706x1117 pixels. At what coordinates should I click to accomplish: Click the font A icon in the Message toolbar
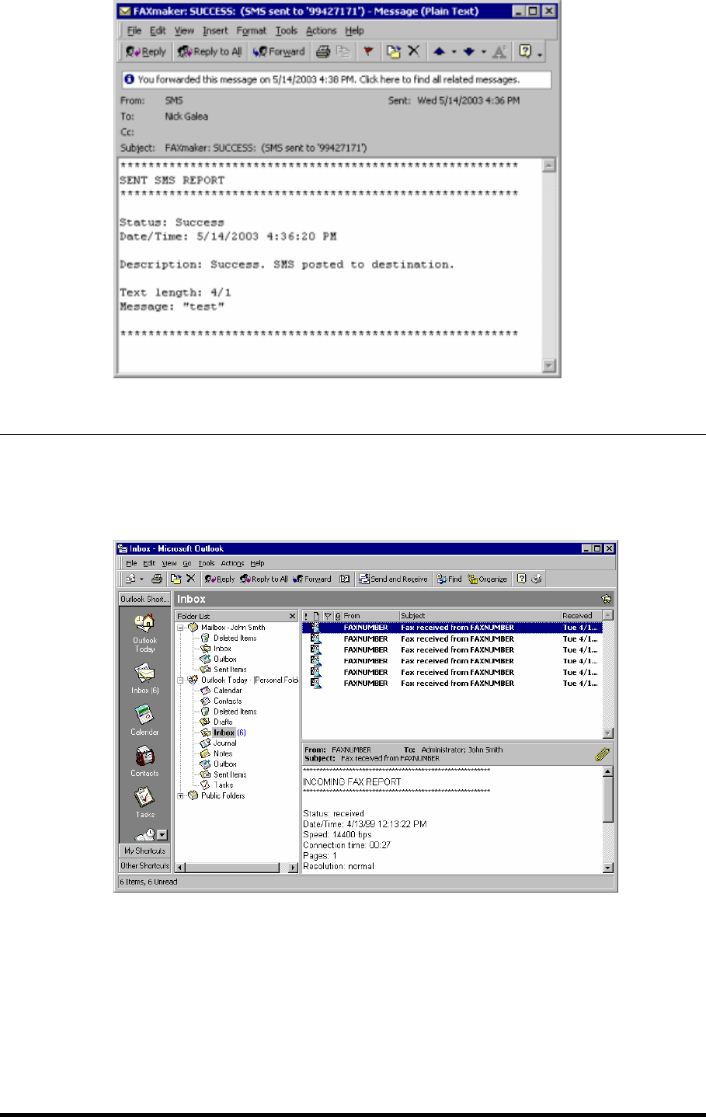coord(499,51)
